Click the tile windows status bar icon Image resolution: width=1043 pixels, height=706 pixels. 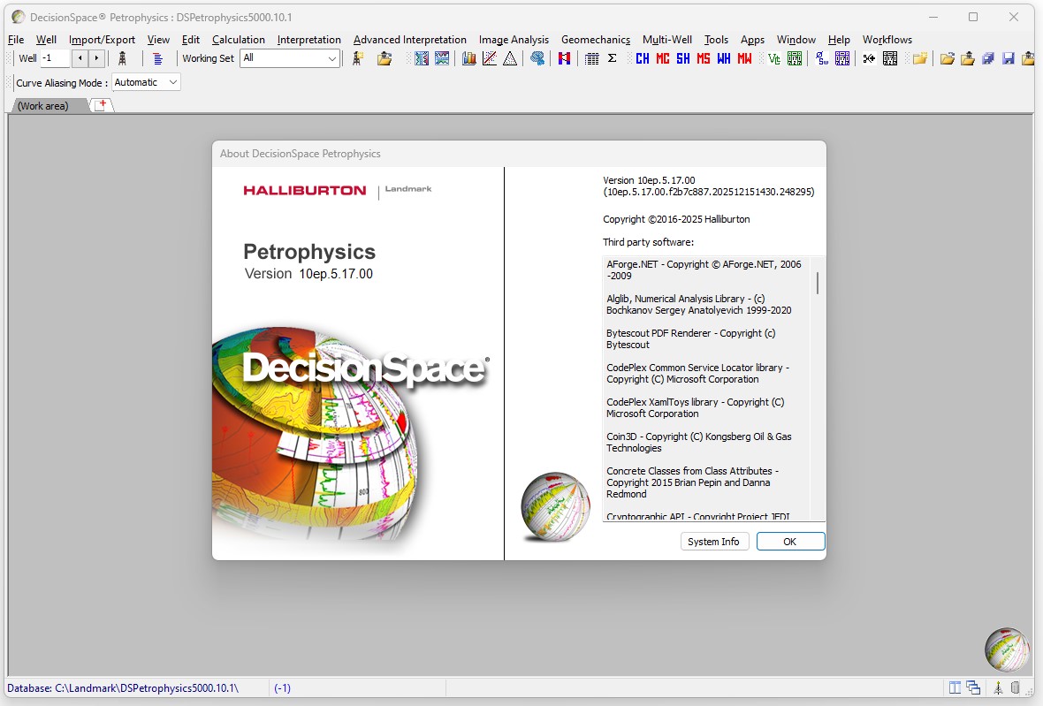click(x=955, y=687)
